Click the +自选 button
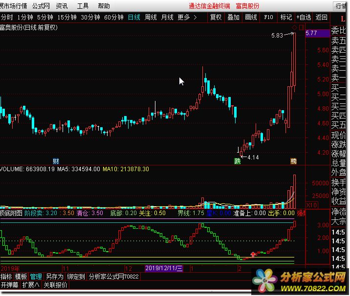 303,17
